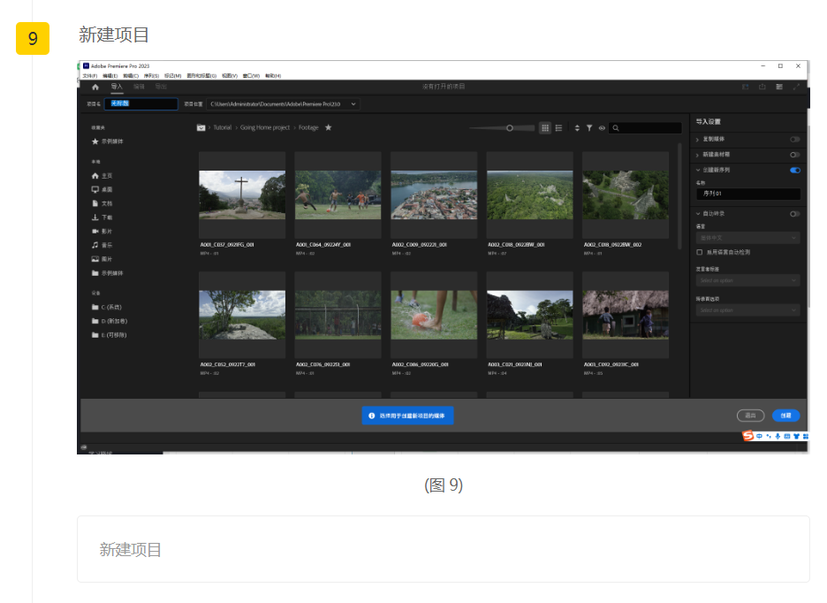Check the language auto-detect checkbox
The width and height of the screenshot is (827, 603).
700,252
